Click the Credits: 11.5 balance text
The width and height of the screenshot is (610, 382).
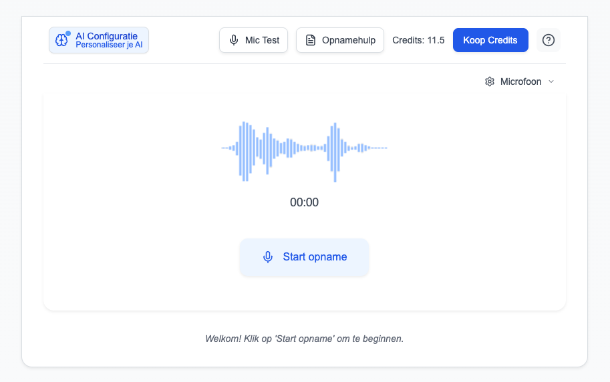pos(418,40)
